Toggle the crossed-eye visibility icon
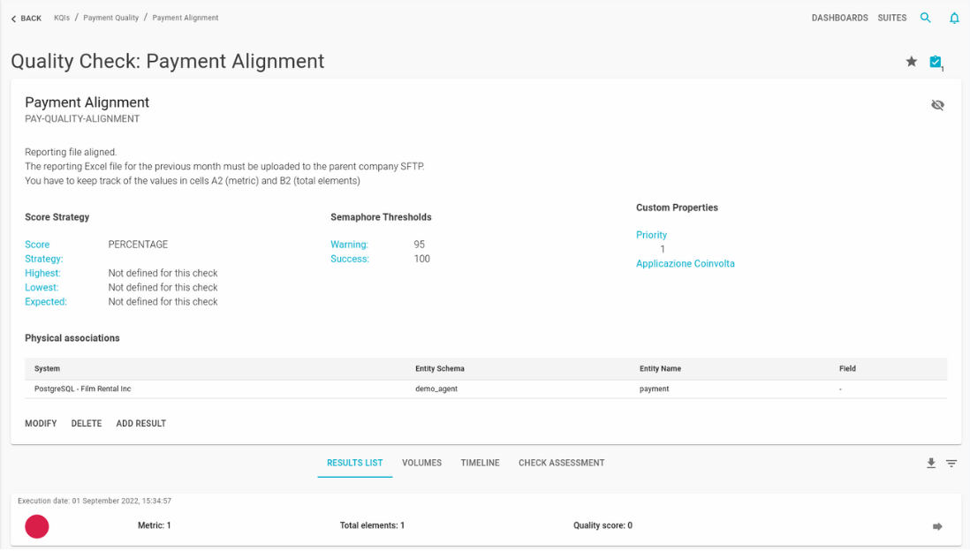The height and width of the screenshot is (551, 970). point(937,105)
